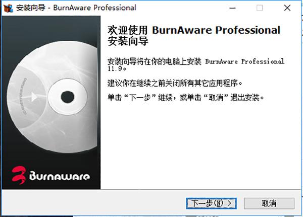Exit installation with the 取消 button
The width and height of the screenshot is (303, 217).
point(269,203)
